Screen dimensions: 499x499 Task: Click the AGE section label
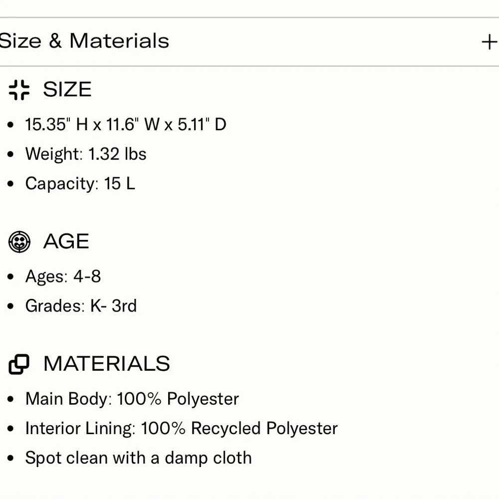[66, 242]
